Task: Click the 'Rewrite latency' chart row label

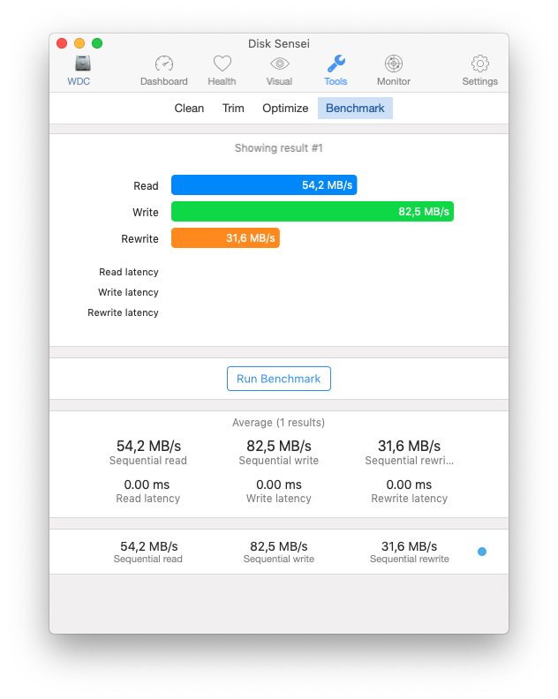Action: [123, 312]
